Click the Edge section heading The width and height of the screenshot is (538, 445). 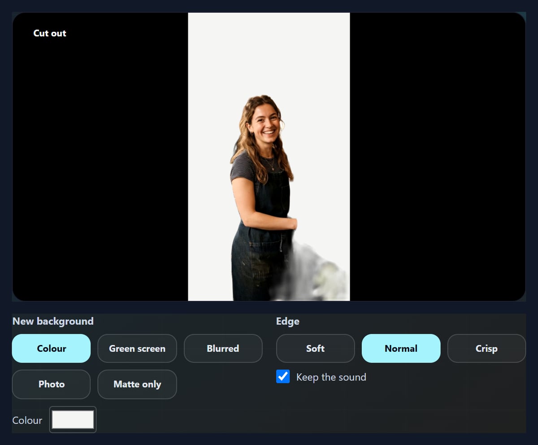pos(288,321)
